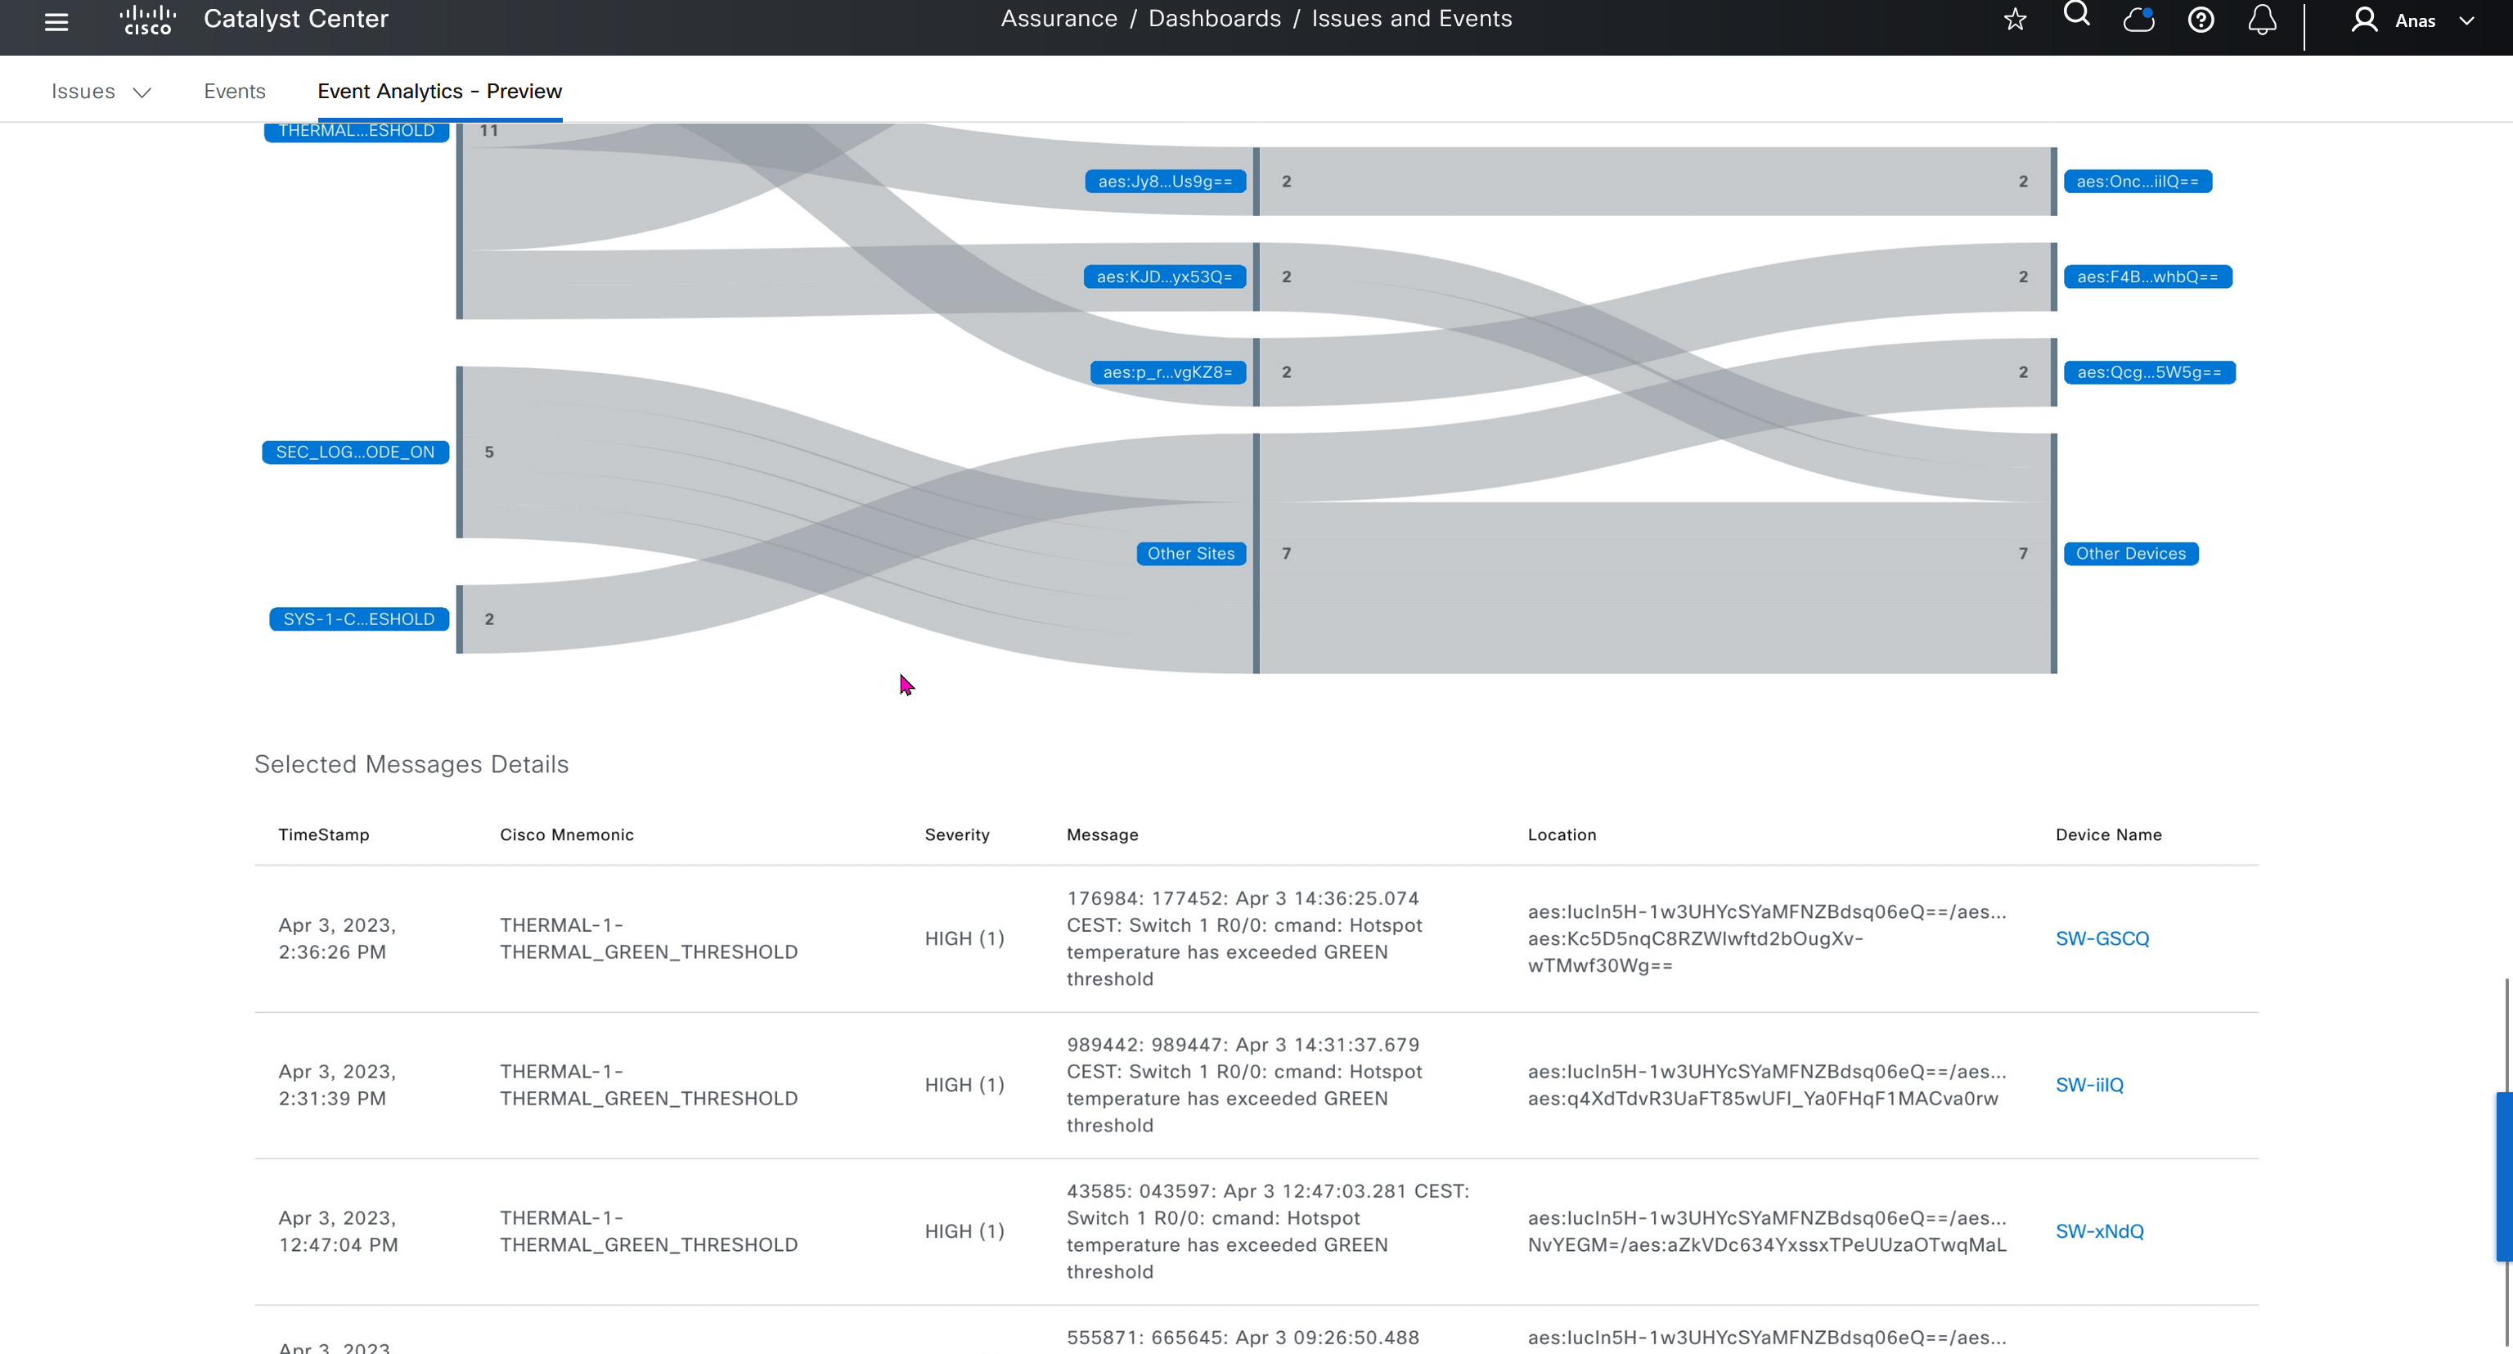The image size is (2513, 1354).
Task: Switch to the Events tab
Action: click(234, 92)
